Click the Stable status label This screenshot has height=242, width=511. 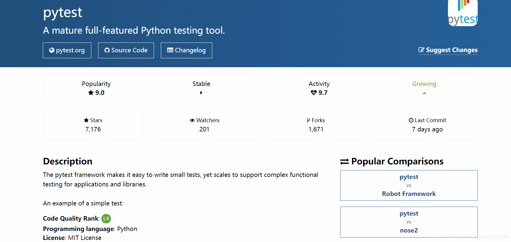(201, 84)
